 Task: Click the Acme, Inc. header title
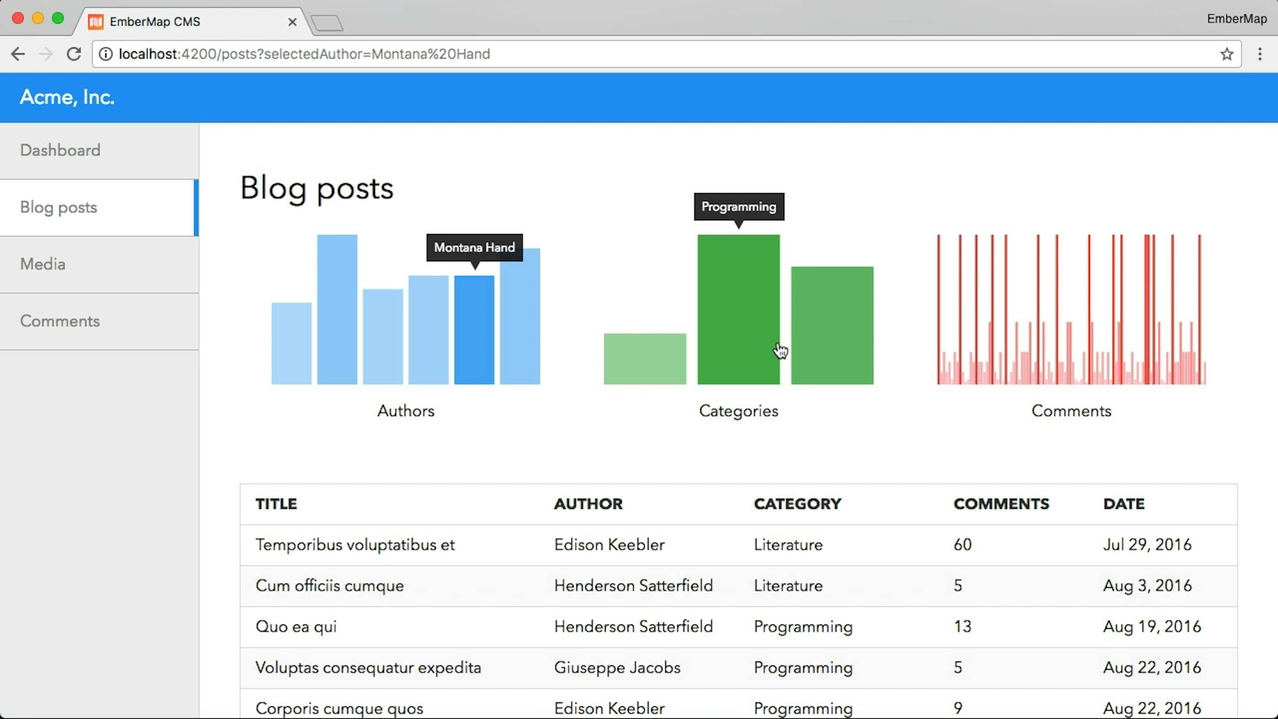point(66,97)
